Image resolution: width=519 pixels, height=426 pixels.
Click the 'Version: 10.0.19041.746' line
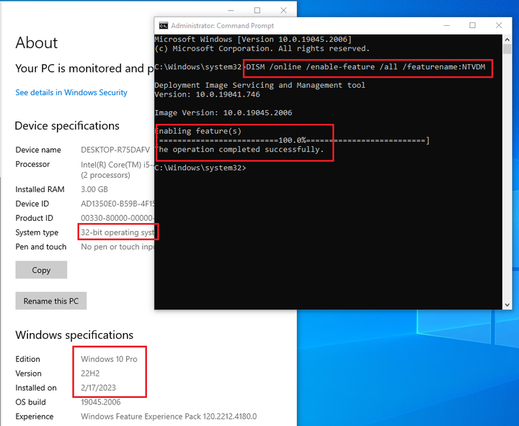click(207, 94)
